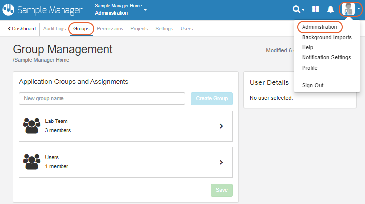Open the grid product menu icon
This screenshot has width=365, height=204.
(x=315, y=9)
